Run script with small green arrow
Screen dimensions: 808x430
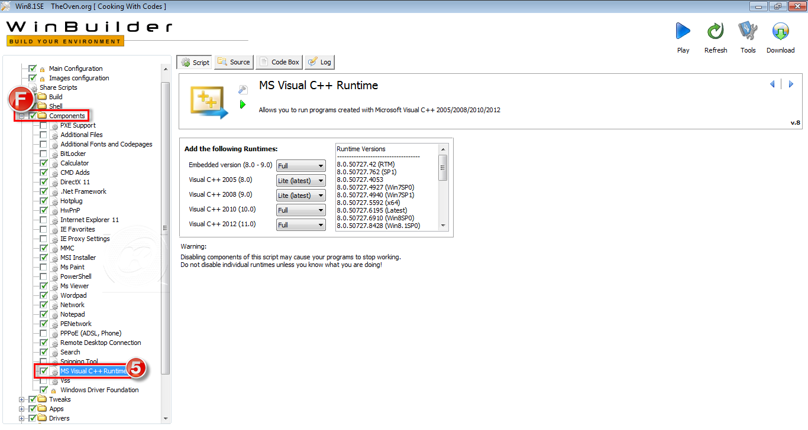pos(243,105)
